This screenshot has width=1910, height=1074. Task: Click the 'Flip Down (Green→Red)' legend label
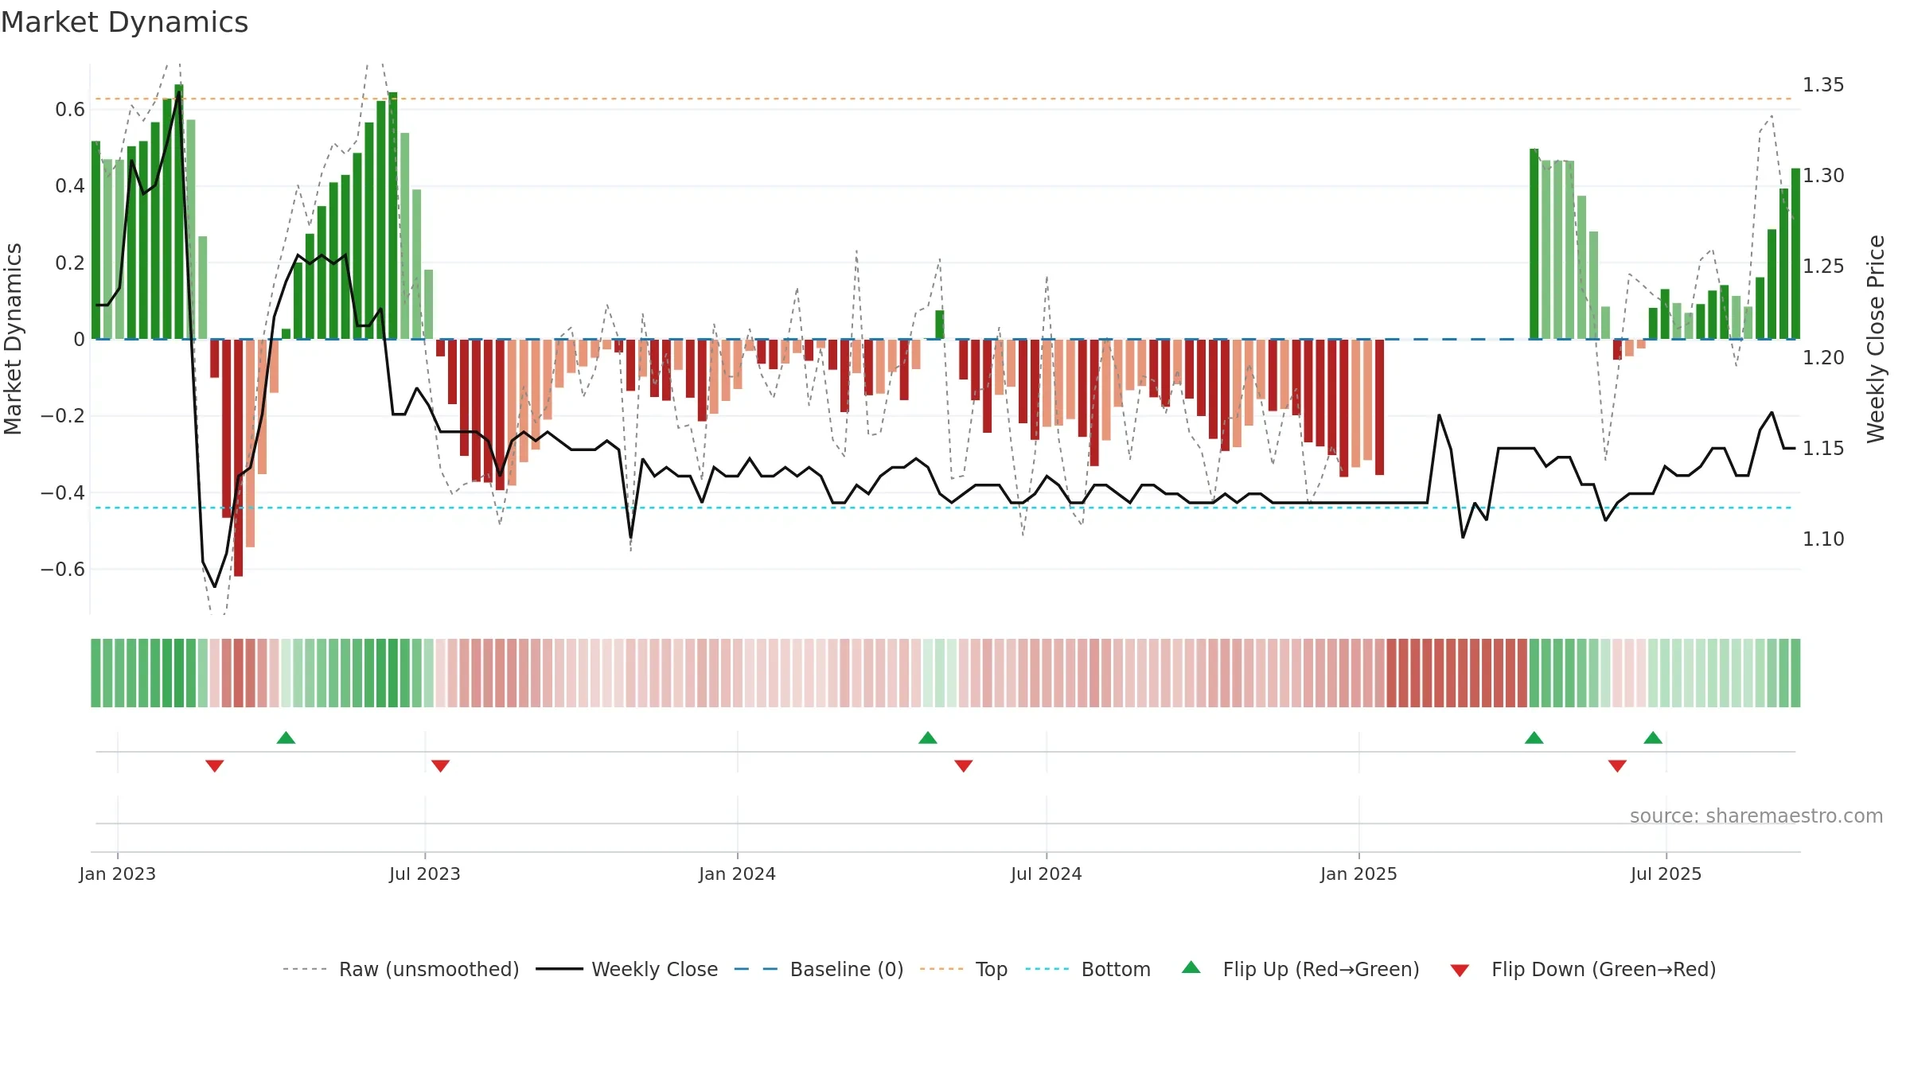pos(1604,970)
